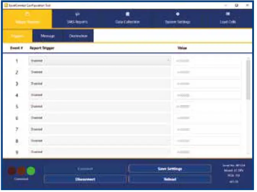Open the Report Trigger dropdown for event 8
The width and height of the screenshot is (257, 192).
pos(100,141)
